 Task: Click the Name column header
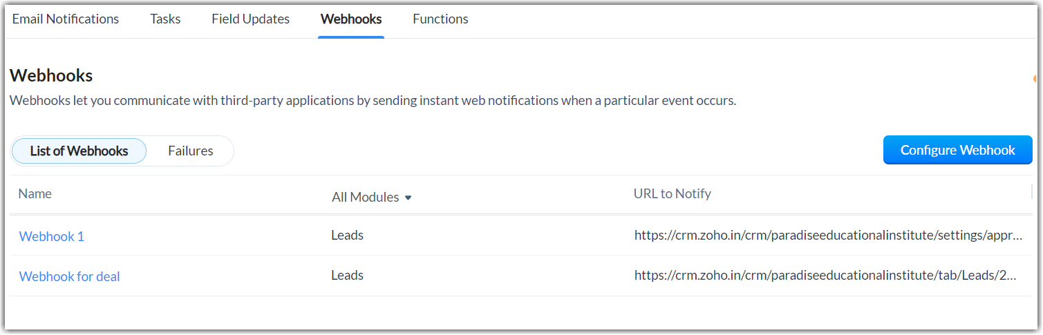[x=35, y=193]
